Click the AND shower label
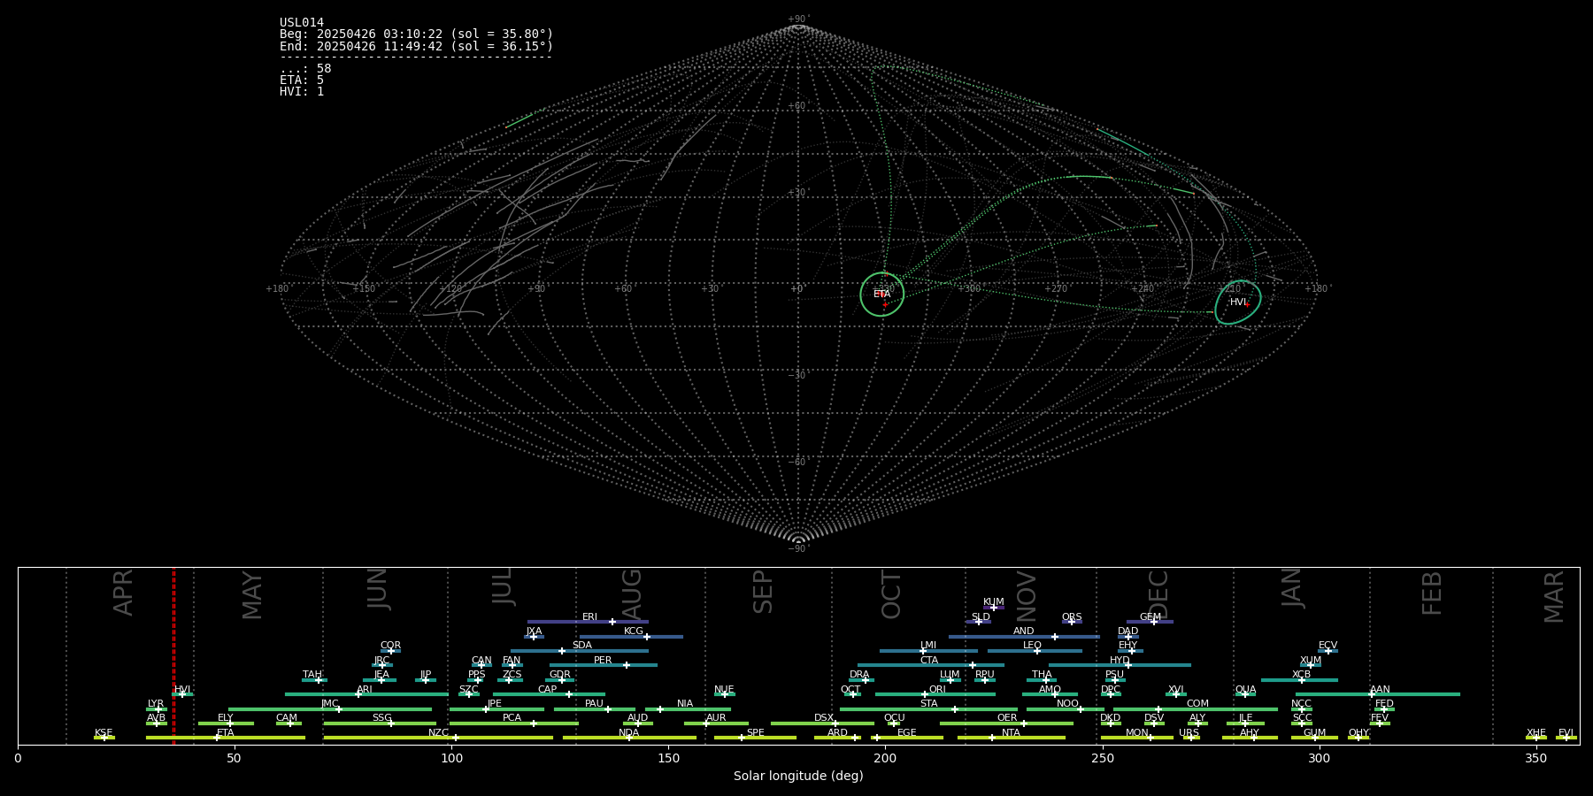 [x=1024, y=631]
